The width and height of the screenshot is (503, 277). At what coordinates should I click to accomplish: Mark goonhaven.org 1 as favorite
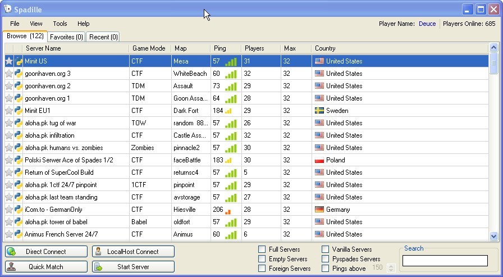[x=9, y=98]
